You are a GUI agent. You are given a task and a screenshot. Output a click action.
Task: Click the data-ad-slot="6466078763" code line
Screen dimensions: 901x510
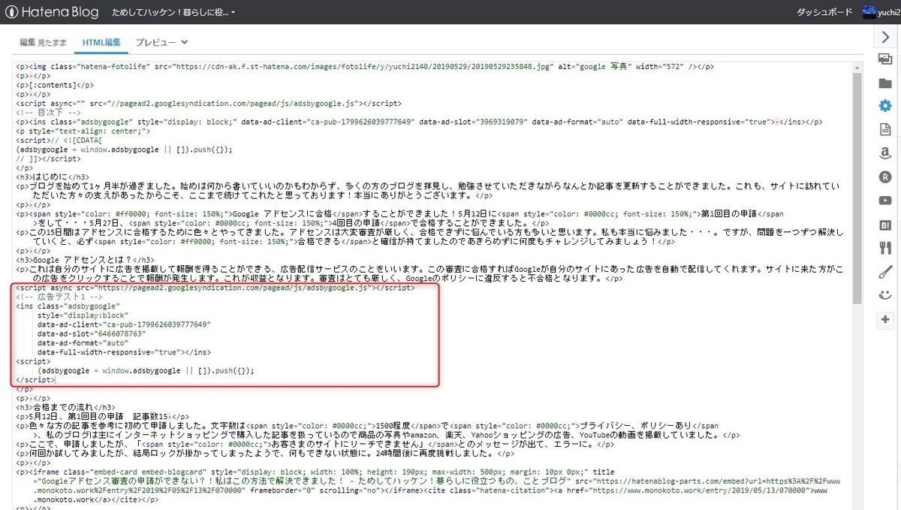(x=92, y=333)
